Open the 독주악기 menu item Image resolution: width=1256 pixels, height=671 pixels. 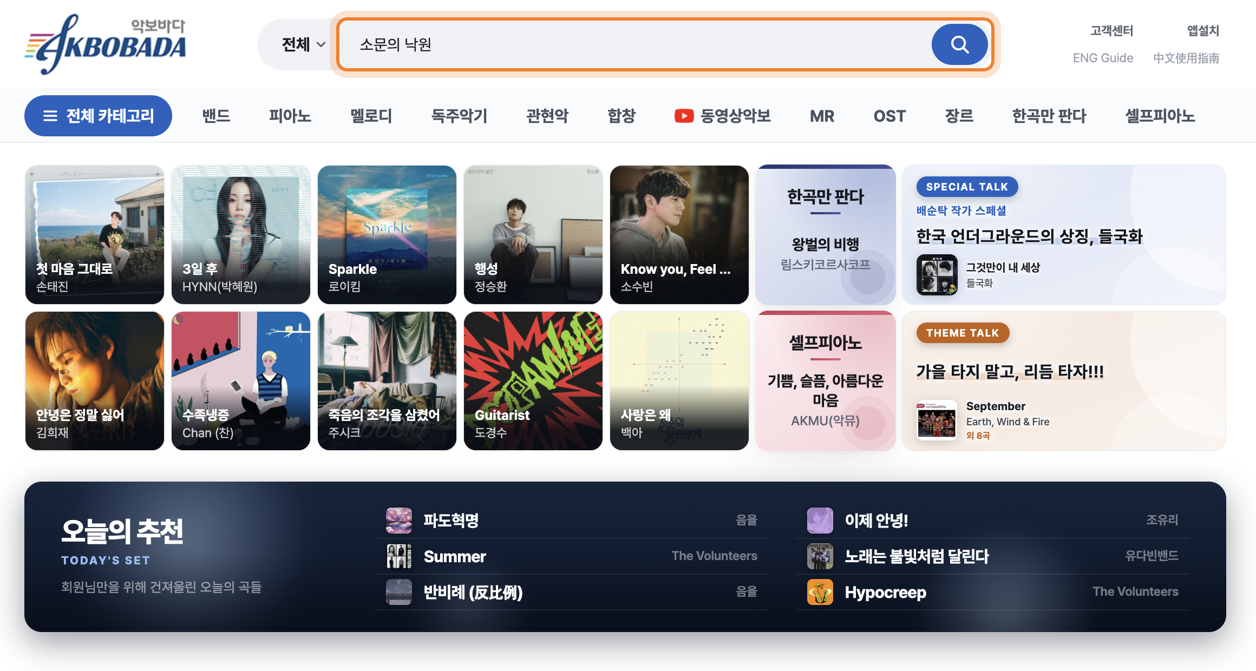pyautogui.click(x=459, y=116)
